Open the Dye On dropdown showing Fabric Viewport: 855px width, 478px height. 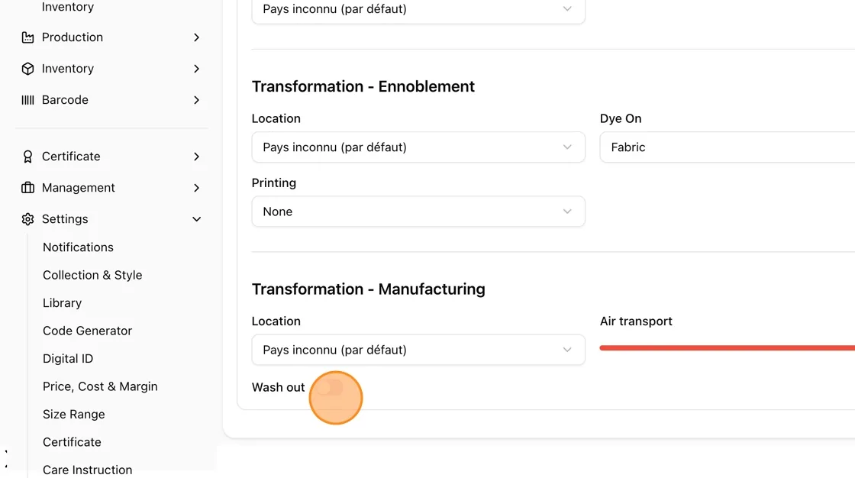[728, 147]
